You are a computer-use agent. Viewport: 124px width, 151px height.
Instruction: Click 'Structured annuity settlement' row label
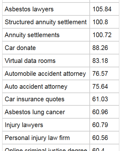pos(46,22)
